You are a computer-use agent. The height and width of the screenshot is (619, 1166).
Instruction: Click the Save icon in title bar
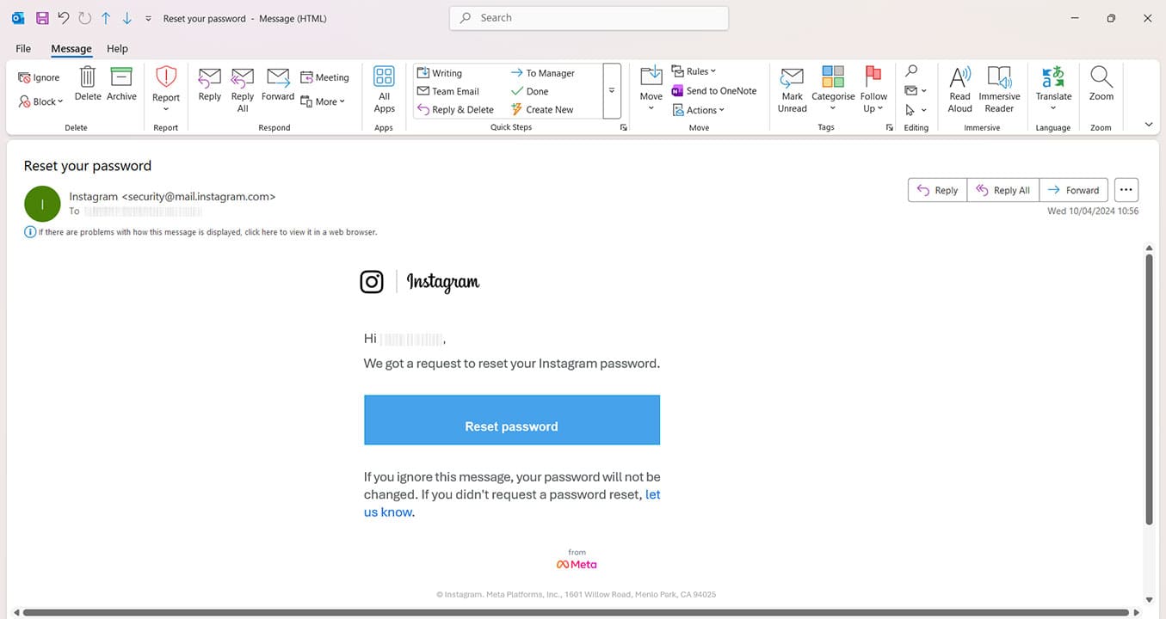pyautogui.click(x=42, y=17)
